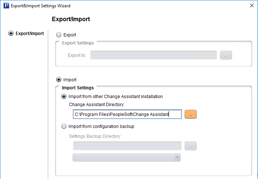
Task: Select the Export radio button
Action: click(59, 35)
